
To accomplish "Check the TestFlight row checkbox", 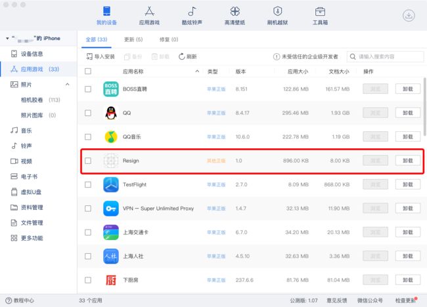I will coord(88,184).
